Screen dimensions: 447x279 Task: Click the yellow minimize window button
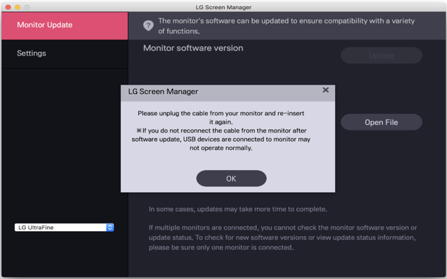tap(17, 7)
